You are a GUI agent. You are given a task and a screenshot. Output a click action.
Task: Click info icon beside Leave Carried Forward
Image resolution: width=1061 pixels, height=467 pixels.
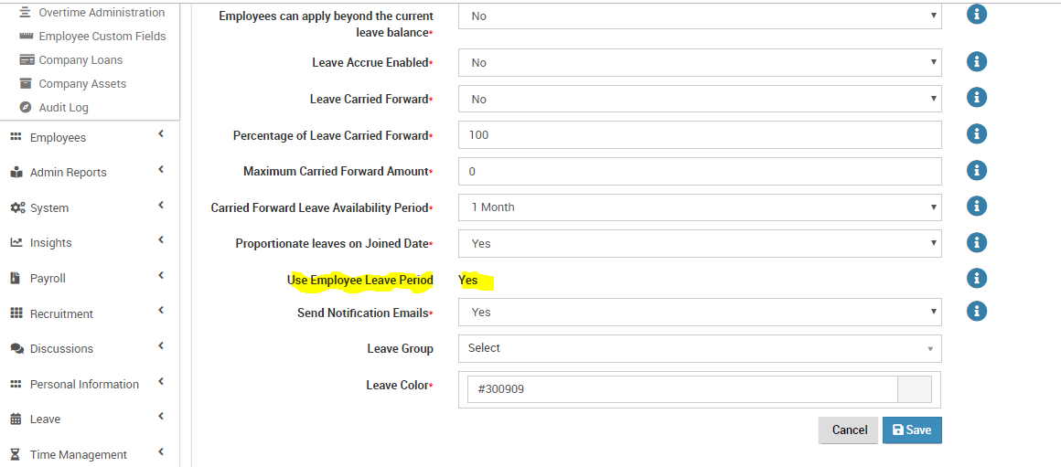(x=977, y=98)
